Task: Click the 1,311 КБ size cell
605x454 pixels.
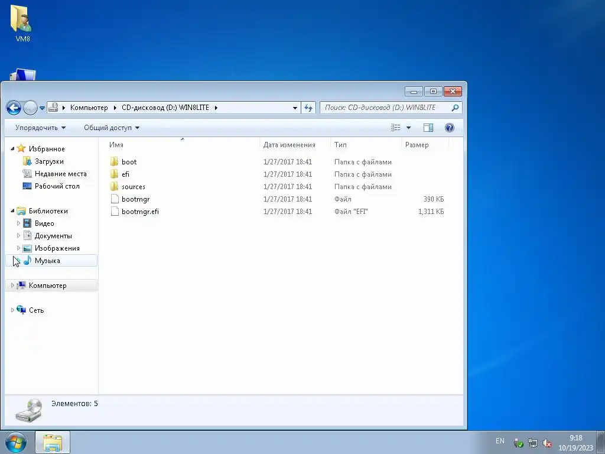Action: point(431,212)
